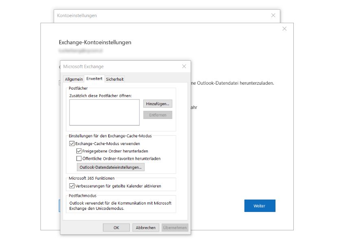Click the Hinzufügen... button
The width and height of the screenshot is (343, 240).
(158, 104)
